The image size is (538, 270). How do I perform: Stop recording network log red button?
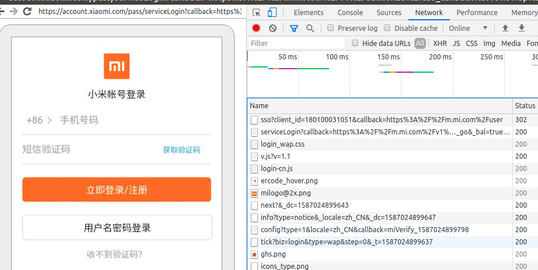point(256,28)
